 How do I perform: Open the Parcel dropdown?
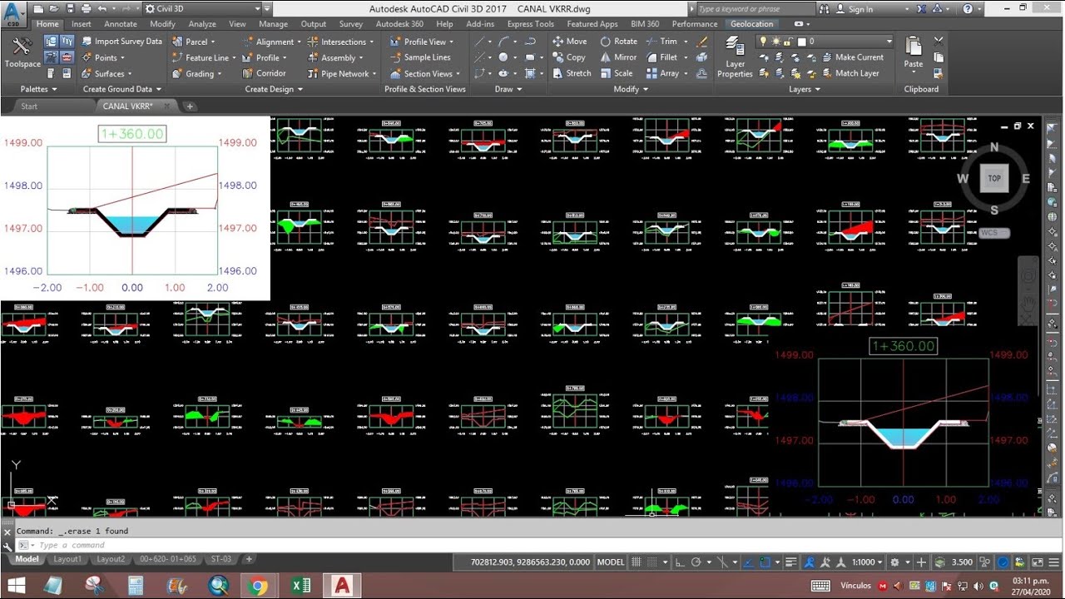[x=193, y=41]
